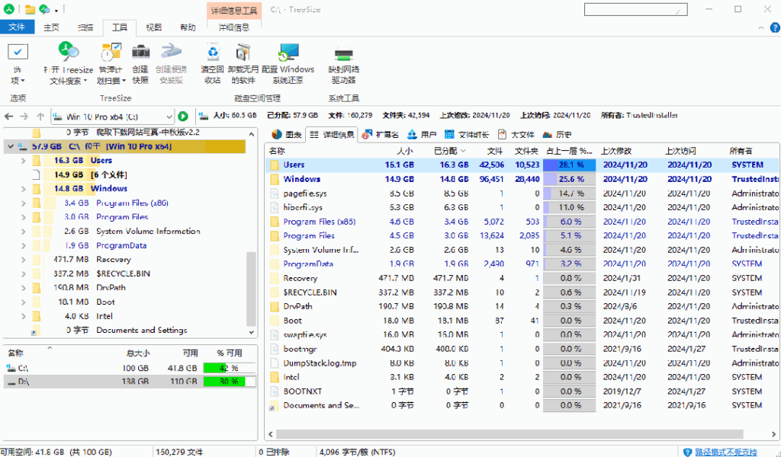Click the D:\ drive free-space bar
This screenshot has width=781, height=457.
tap(224, 382)
